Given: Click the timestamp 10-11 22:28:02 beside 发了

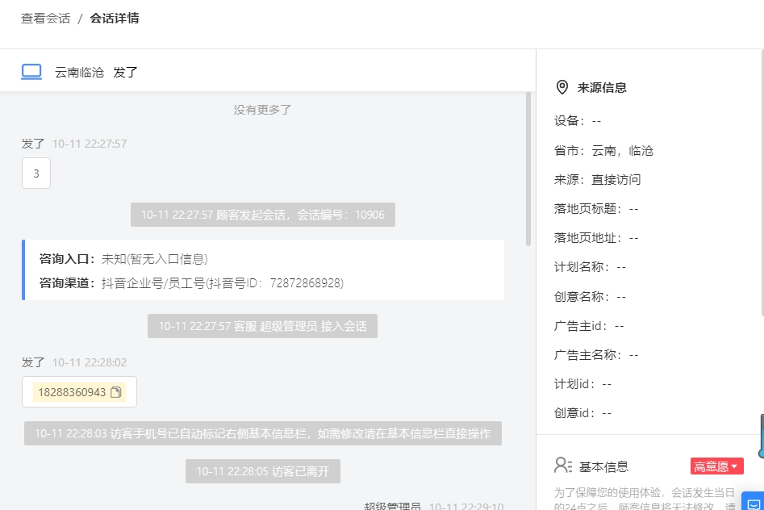Looking at the screenshot, I should (x=90, y=363).
